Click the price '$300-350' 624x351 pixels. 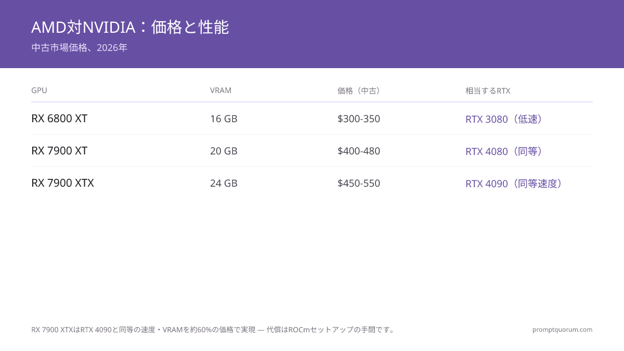pos(359,119)
